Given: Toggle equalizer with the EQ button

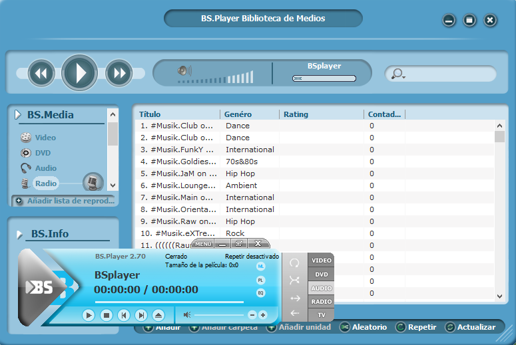Looking at the screenshot, I should pyautogui.click(x=260, y=292).
